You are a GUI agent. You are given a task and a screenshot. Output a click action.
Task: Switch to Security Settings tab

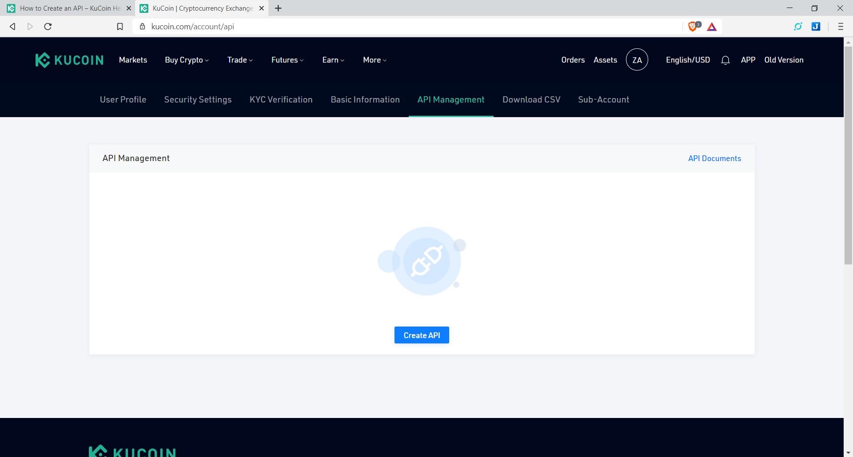tap(198, 99)
